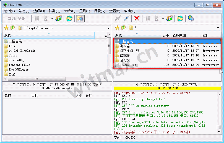Click log pane scroll-down arrow

[x=219, y=132]
